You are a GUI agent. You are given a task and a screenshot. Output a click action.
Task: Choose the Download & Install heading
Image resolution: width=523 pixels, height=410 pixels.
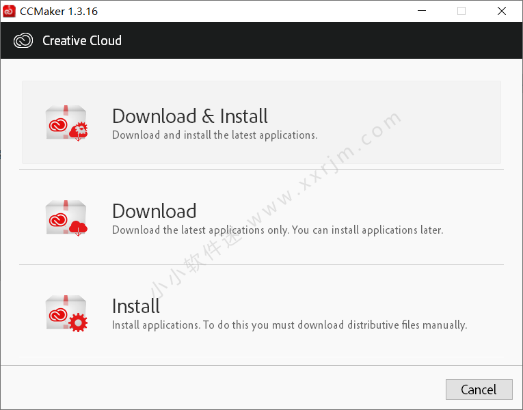tap(190, 116)
